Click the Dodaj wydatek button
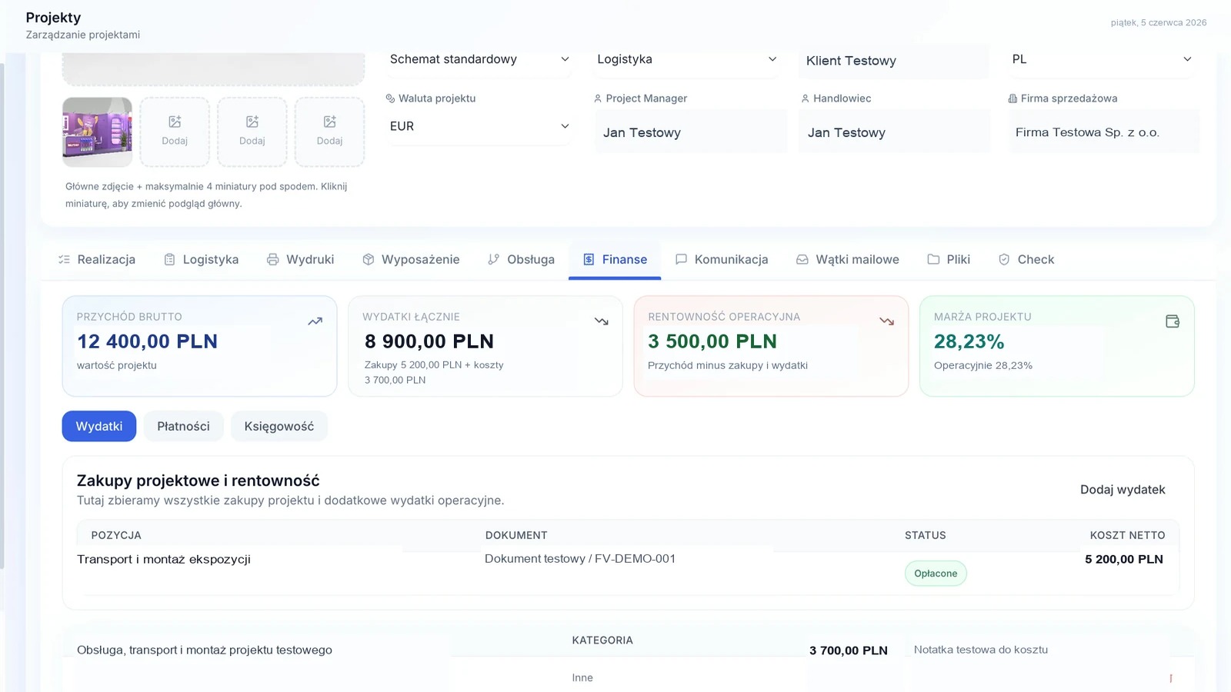Image resolution: width=1231 pixels, height=692 pixels. pyautogui.click(x=1123, y=490)
